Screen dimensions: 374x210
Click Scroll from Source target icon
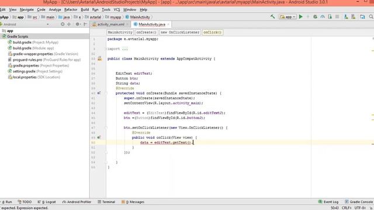[63, 24]
